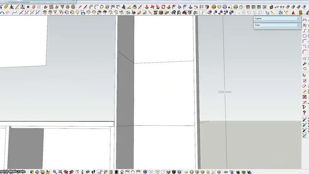Click the orange cube style icon
This screenshot has height=174, width=309.
coord(214,7)
